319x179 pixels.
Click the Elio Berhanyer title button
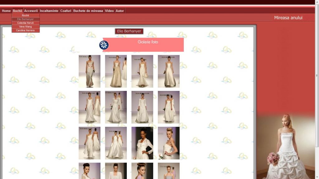click(129, 31)
